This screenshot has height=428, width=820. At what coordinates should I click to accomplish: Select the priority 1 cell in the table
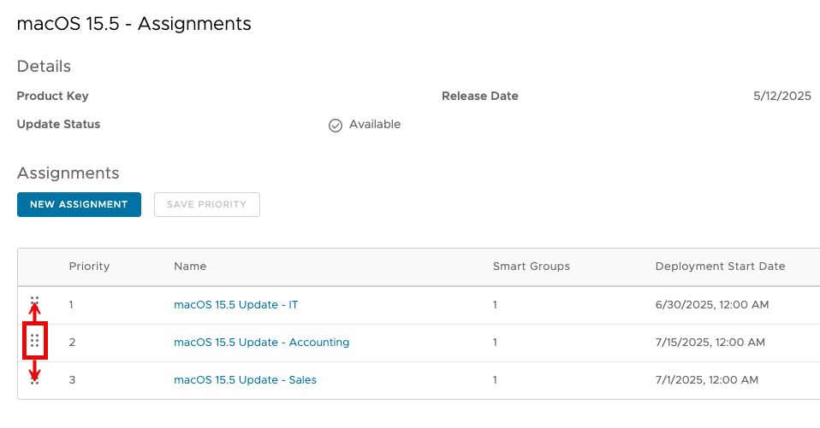[72, 304]
